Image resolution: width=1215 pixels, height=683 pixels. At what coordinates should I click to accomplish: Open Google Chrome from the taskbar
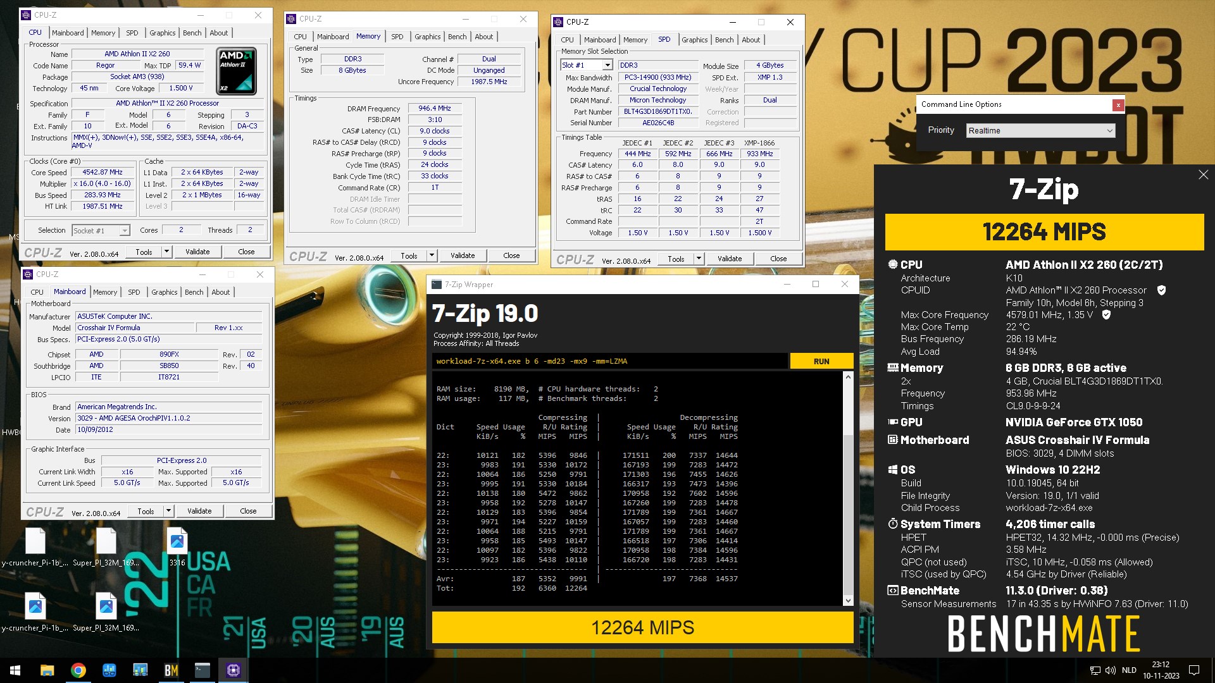[78, 670]
